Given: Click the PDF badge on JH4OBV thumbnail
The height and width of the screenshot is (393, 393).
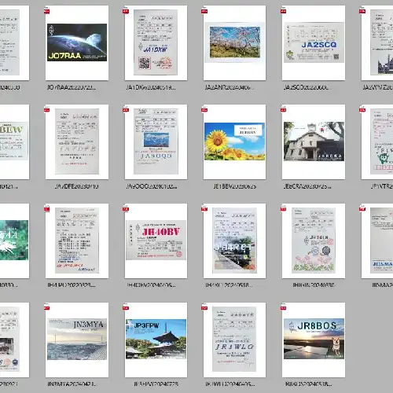Looking at the screenshot, I should tap(126, 209).
